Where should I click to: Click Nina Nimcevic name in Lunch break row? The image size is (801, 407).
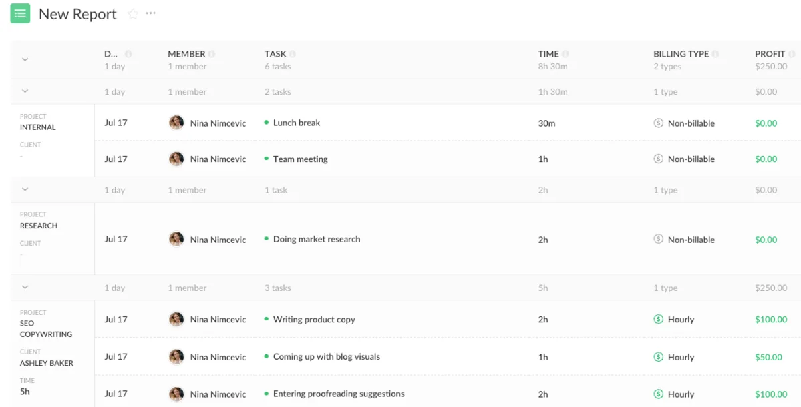pos(218,123)
